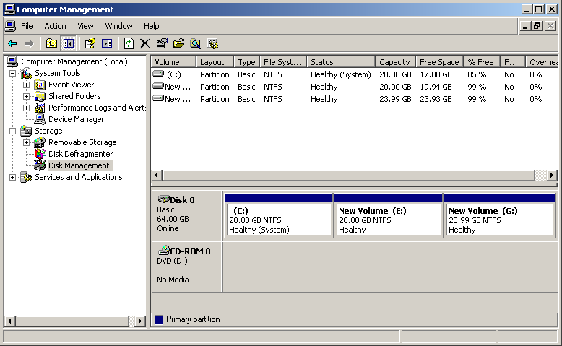This screenshot has width=562, height=346.
Task: Click right arrow of tree pane scrollbar
Action: (140, 321)
